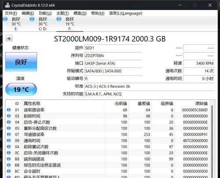This screenshot has height=178, width=220.
Task: Click the blue status orb for drive E:
Action: 5,19
